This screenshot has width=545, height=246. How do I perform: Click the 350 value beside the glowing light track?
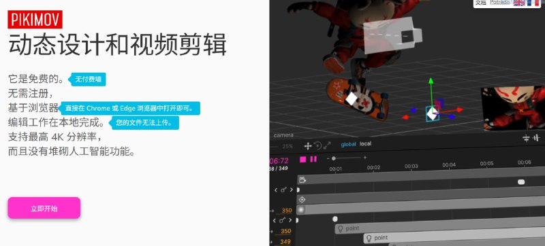[x=286, y=210]
